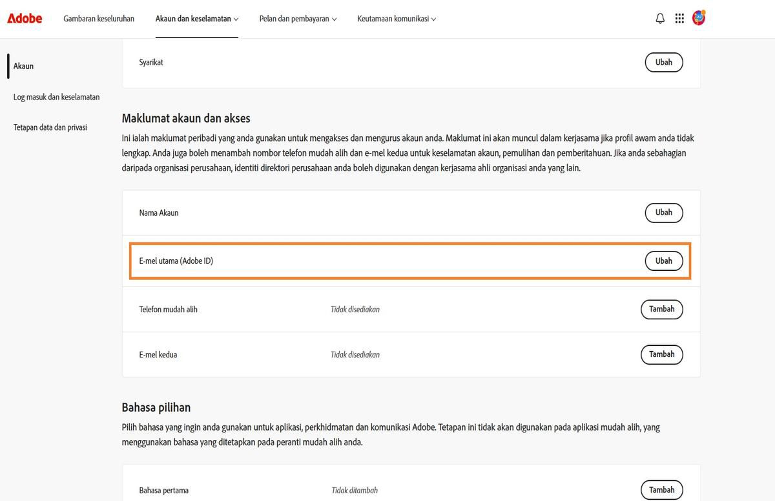Click Tambah for Bahasa pertama

pos(661,489)
